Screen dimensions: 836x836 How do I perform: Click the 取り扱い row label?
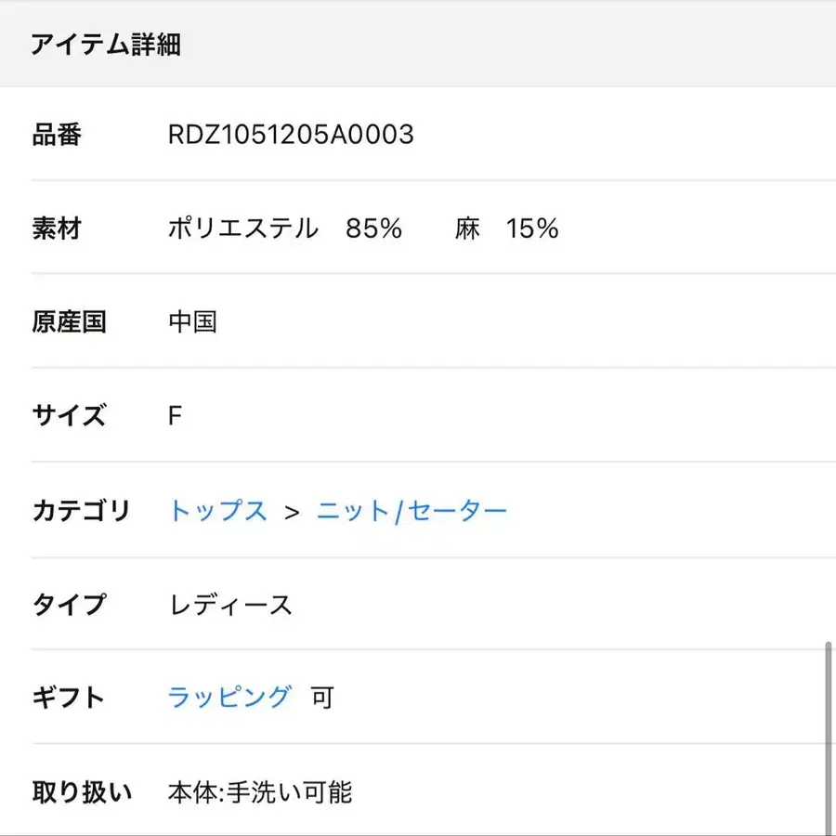tap(82, 792)
